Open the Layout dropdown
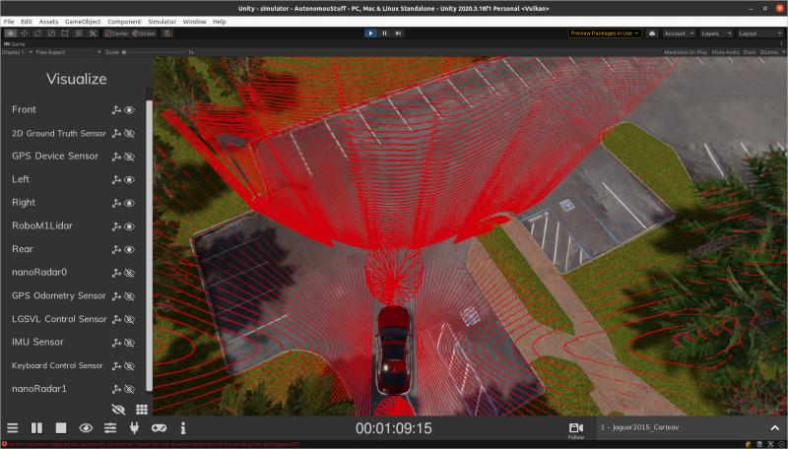Viewport: 788px width, 449px height. pos(759,33)
